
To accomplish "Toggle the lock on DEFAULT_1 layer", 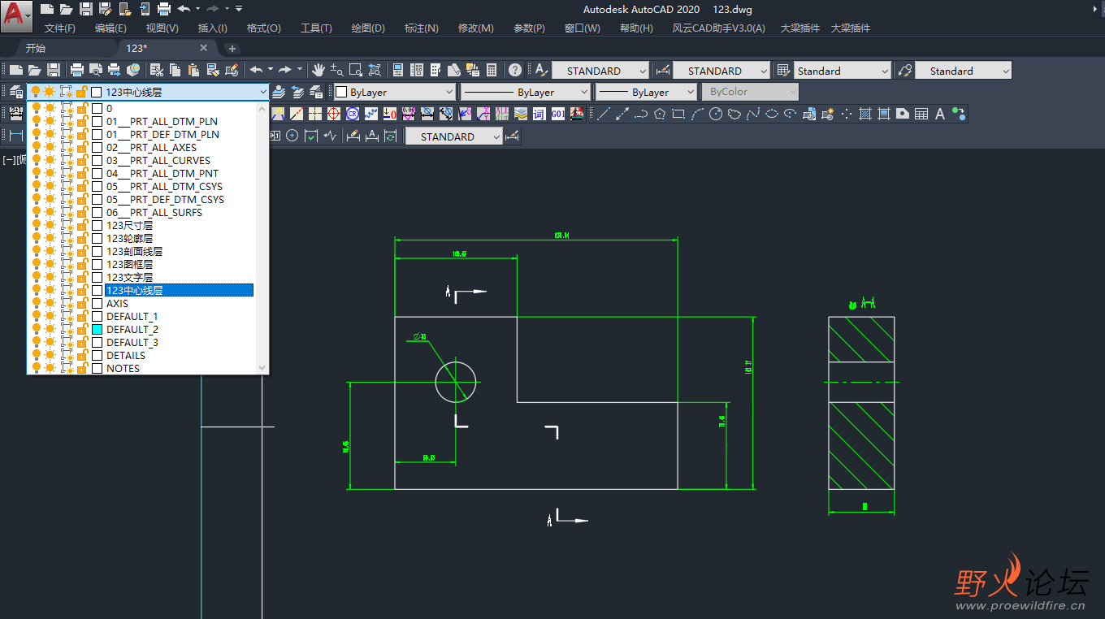I will 82,316.
